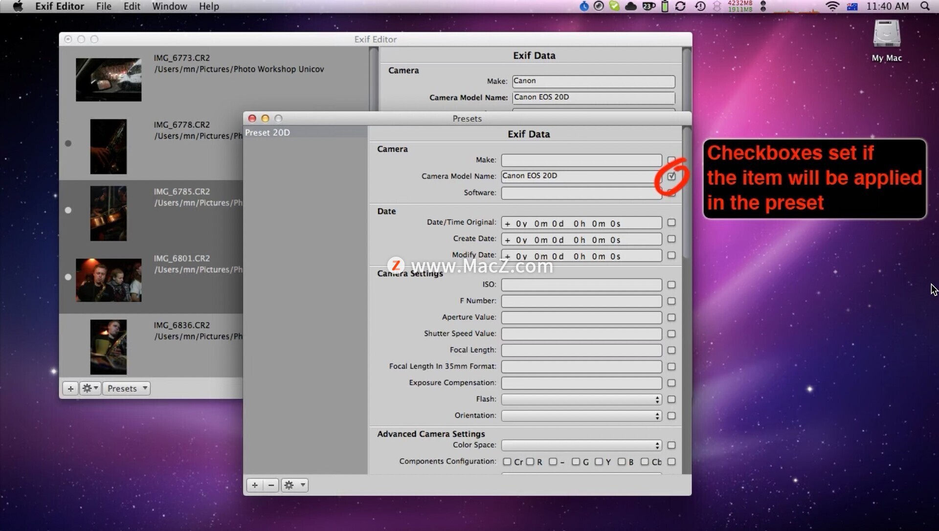939x531 pixels.
Task: Open the Apple menu
Action: (x=18, y=6)
